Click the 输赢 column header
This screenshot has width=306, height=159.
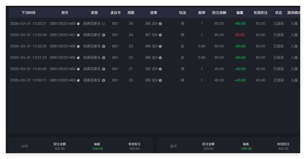[240, 13]
